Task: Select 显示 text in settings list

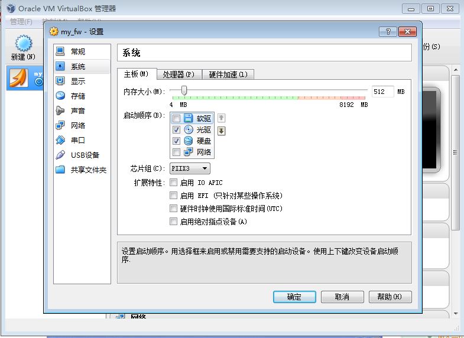Action: (x=78, y=82)
